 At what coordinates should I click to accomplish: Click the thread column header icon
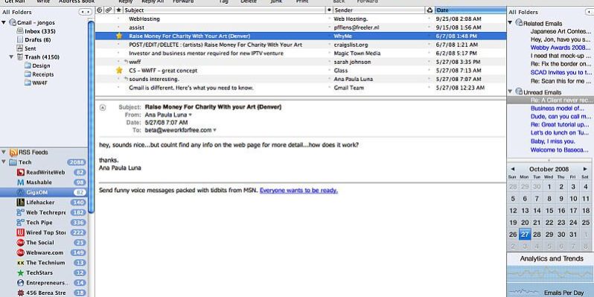(x=100, y=10)
